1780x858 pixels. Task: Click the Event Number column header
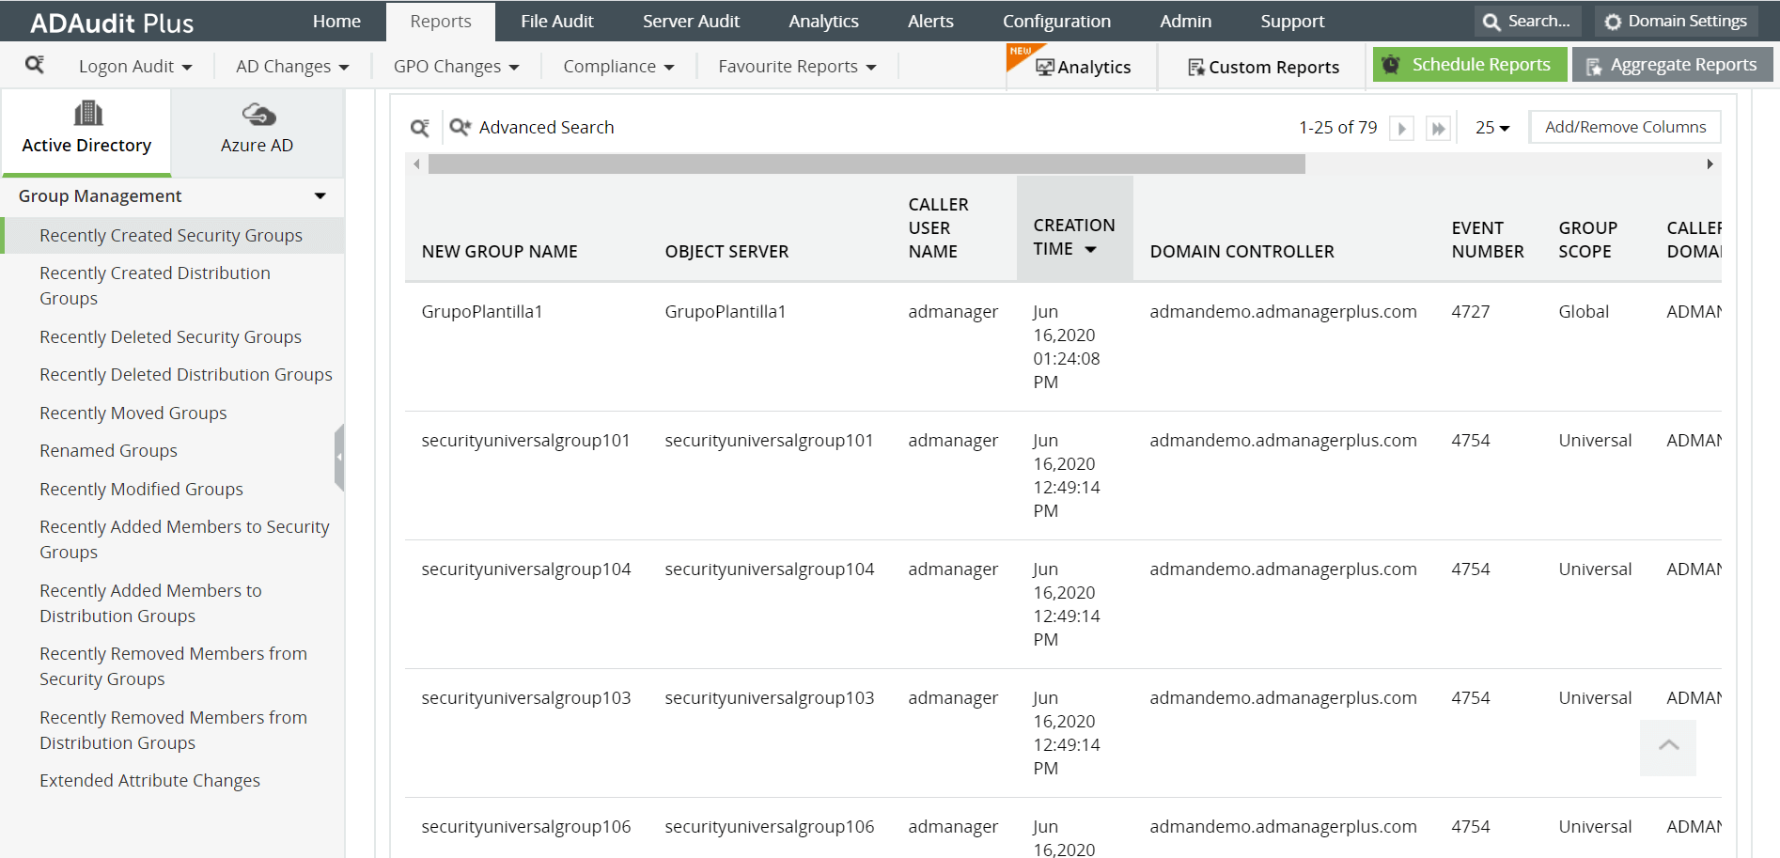(x=1488, y=240)
